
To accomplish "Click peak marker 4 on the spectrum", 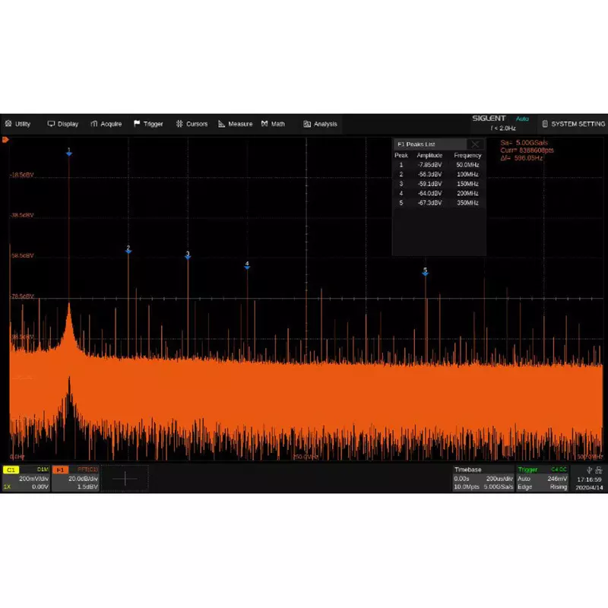I will pos(247,265).
